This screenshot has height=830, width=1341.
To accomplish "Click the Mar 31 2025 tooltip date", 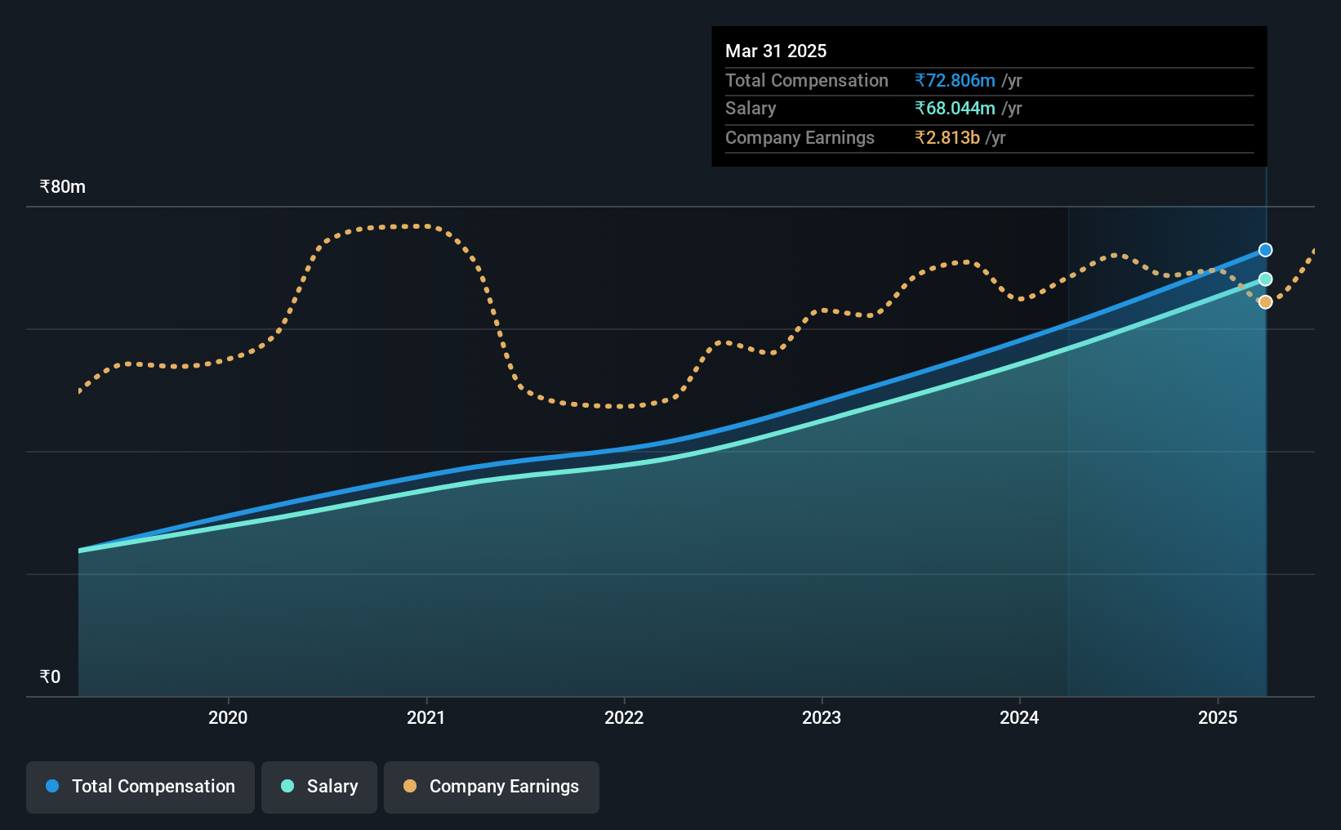I will pyautogui.click(x=776, y=51).
